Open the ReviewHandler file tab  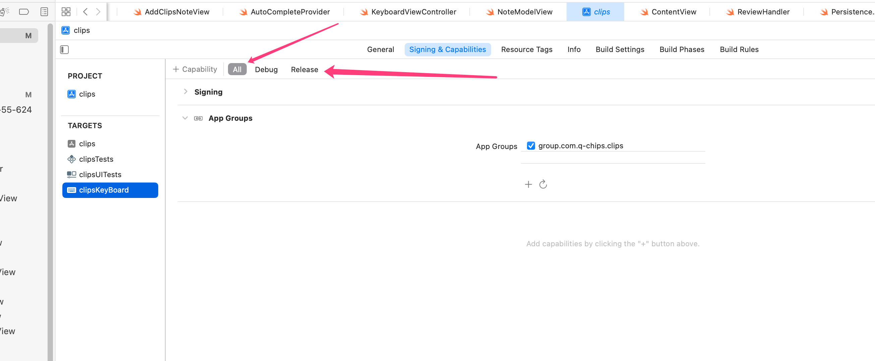tap(763, 11)
